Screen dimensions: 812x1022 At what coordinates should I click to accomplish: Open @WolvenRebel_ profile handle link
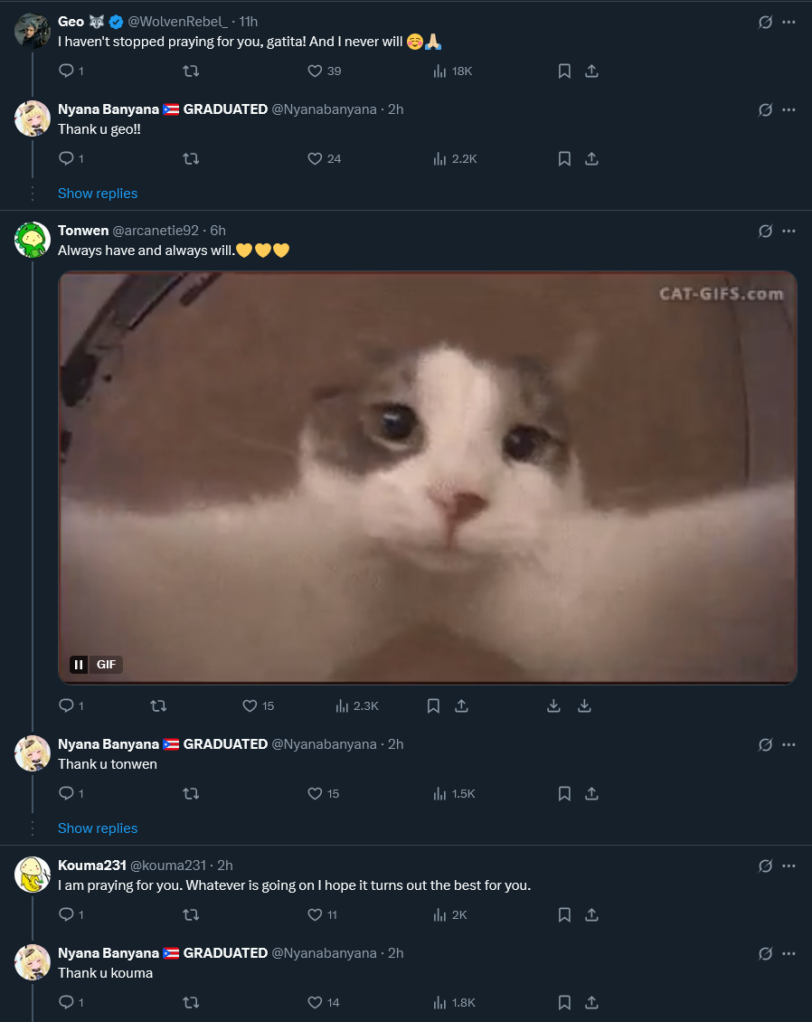tap(178, 22)
